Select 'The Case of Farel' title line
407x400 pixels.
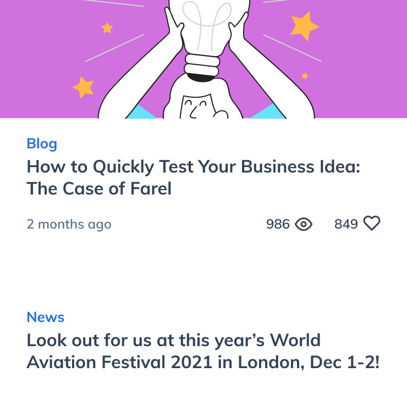point(99,189)
